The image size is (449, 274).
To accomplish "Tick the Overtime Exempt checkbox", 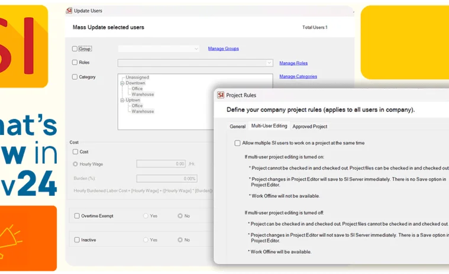I will click(77, 216).
